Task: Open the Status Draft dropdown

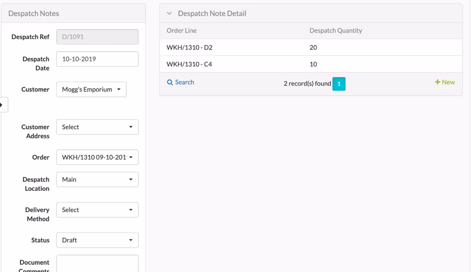Action: (x=97, y=240)
